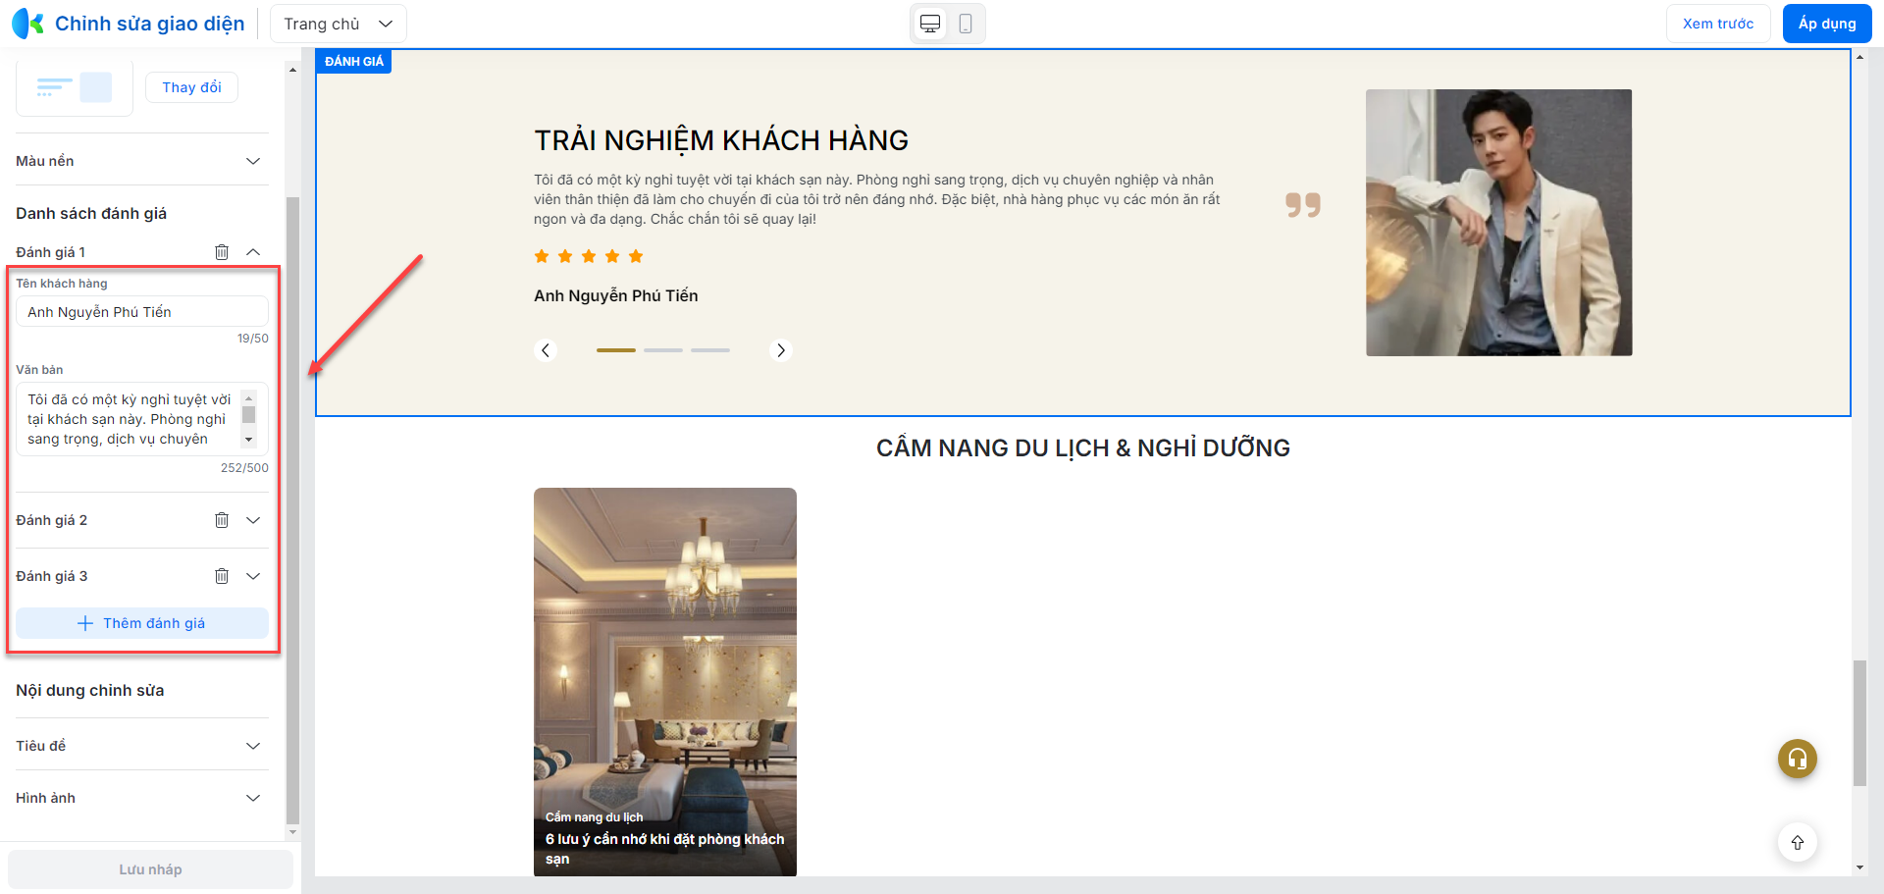The height and width of the screenshot is (894, 1884).
Task: Delete Đánh giá 1 with trash icon
Action: 222,252
